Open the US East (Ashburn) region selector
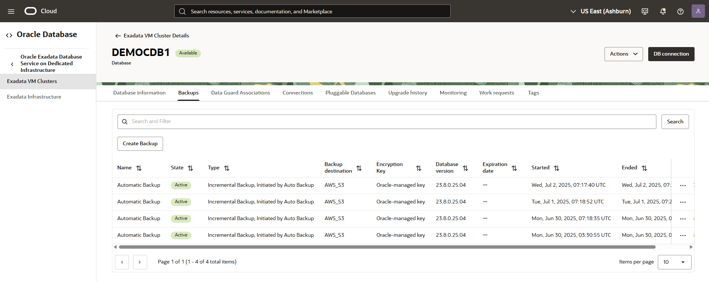This screenshot has height=282, width=709. 600,11
